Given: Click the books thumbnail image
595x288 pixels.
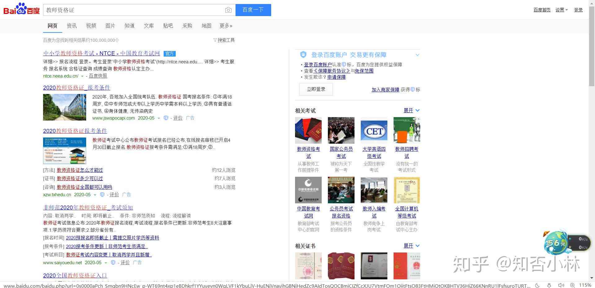Looking at the screenshot, I should [64, 150].
